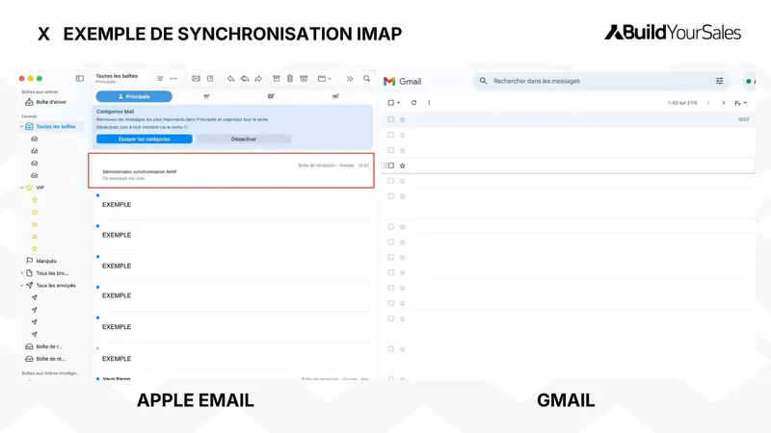Tick checkbox of the hovered Gmail row
Image resolution: width=771 pixels, height=433 pixels.
click(x=391, y=166)
